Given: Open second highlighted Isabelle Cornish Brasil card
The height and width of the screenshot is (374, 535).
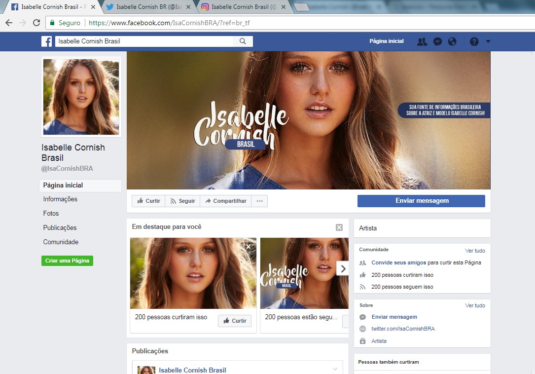Looking at the screenshot, I should point(304,273).
